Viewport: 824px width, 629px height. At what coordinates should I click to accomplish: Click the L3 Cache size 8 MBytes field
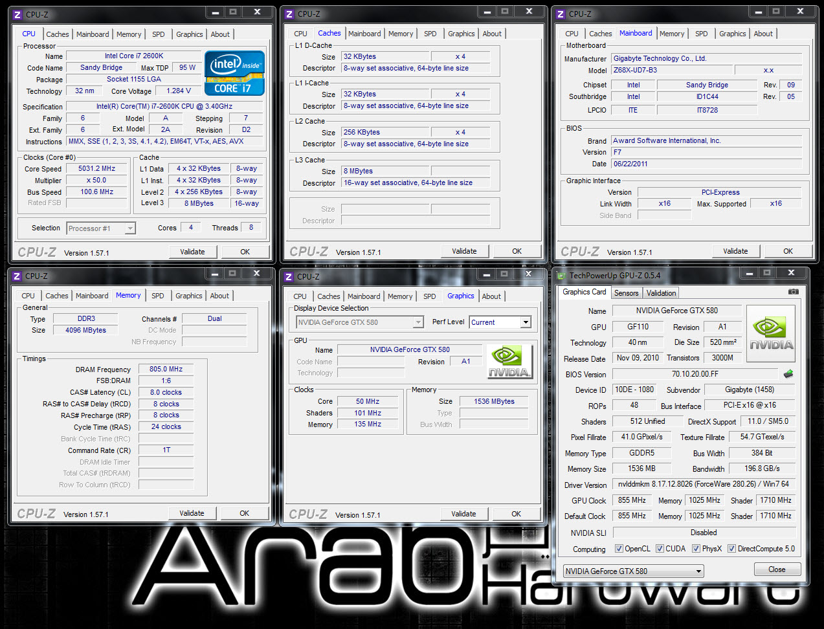point(384,171)
